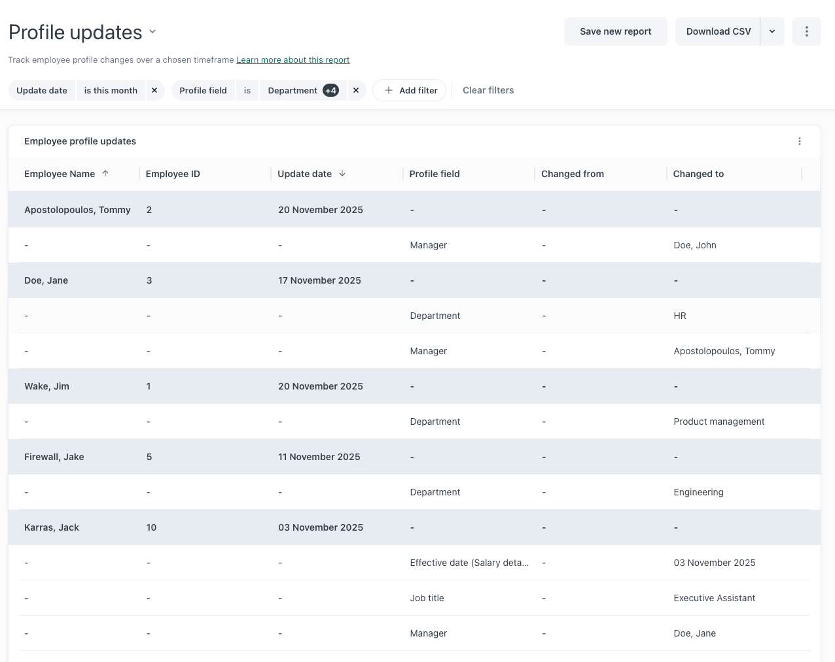The image size is (835, 662).
Task: Select the Apostolopoulos, Tommy employee row
Action: (77, 210)
